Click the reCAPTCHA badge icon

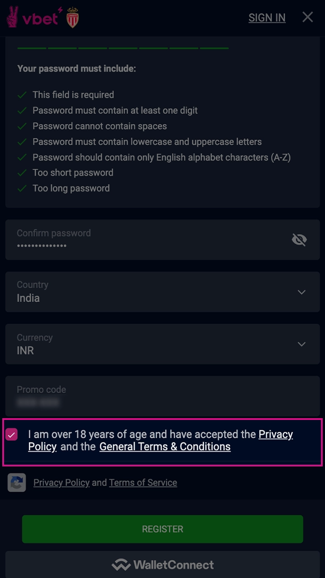pos(17,483)
